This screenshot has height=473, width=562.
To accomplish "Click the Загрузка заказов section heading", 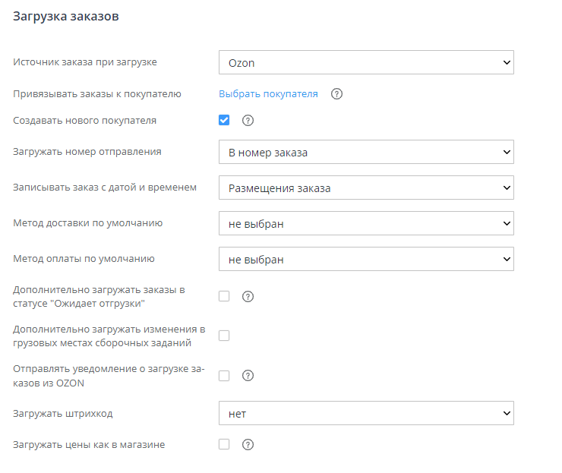I will 66,16.
